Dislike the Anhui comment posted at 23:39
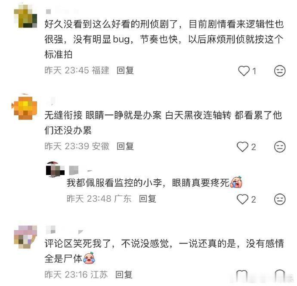The width and height of the screenshot is (297, 286). pos(280,147)
